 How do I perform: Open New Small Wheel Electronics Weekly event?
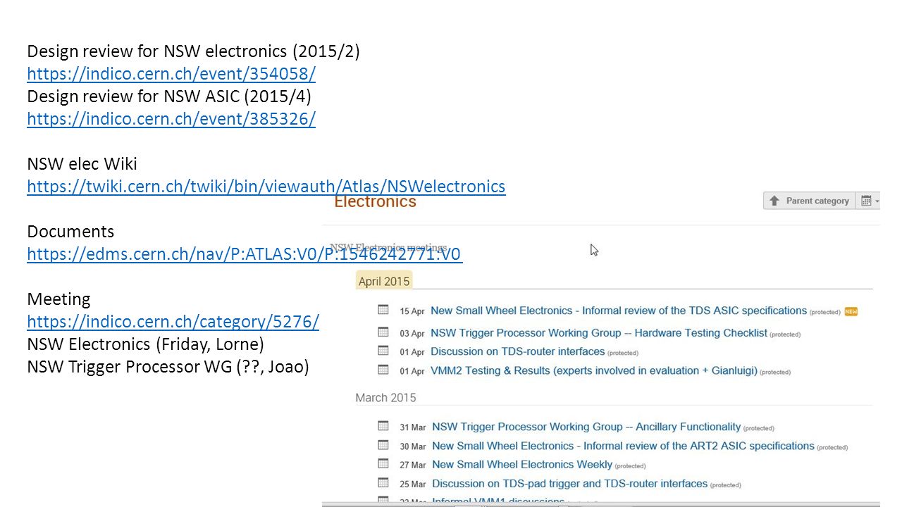pyautogui.click(x=522, y=465)
